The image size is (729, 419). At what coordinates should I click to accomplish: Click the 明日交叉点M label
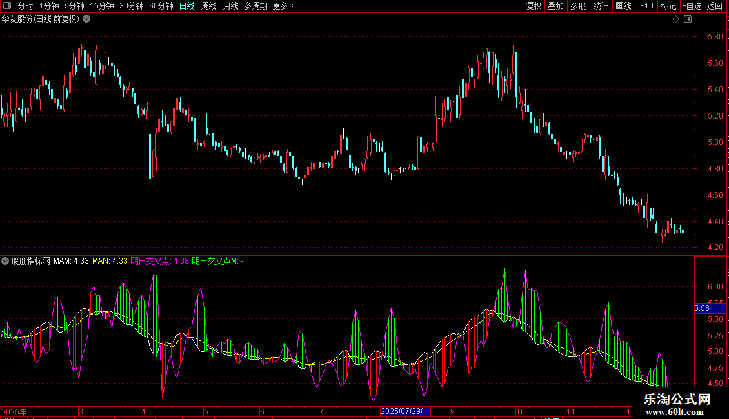click(217, 261)
